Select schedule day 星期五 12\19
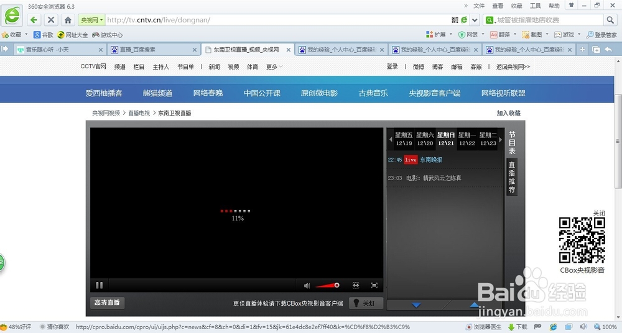The height and width of the screenshot is (333, 622). tap(404, 139)
